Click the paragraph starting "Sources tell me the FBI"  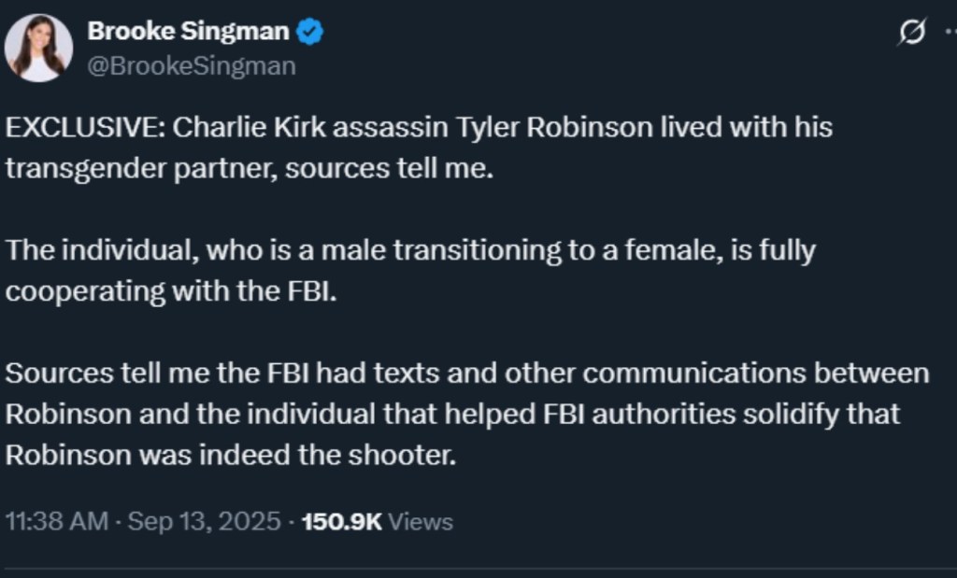(x=467, y=374)
